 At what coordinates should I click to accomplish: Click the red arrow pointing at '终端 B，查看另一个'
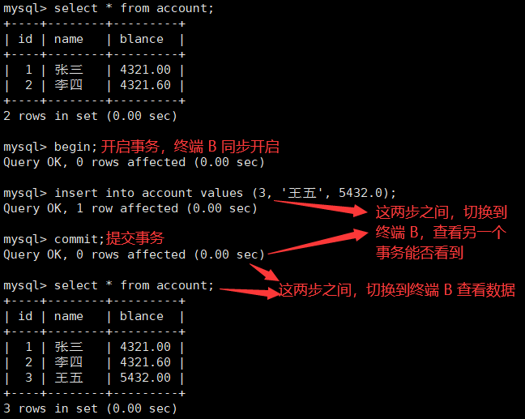(318, 242)
